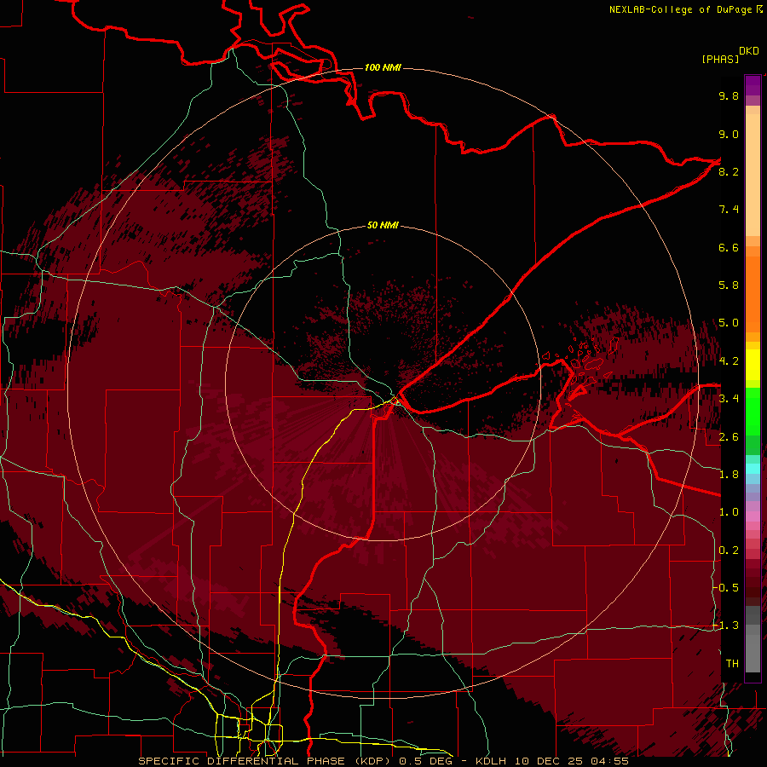767x767 pixels.
Task: Click the 7.4 scale label
Action: (x=729, y=210)
